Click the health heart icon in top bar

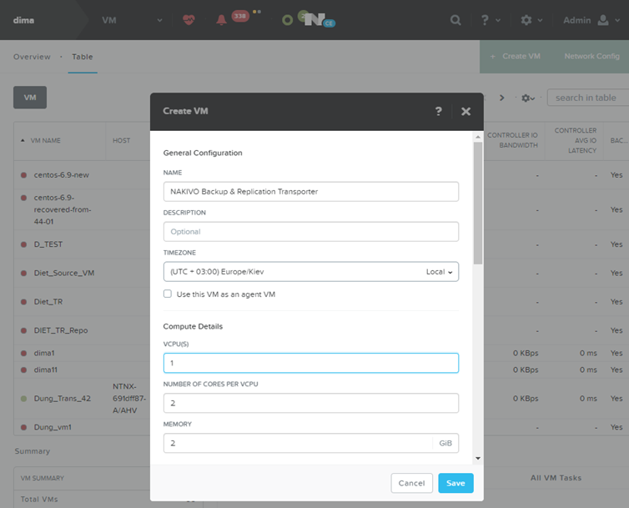pos(189,19)
